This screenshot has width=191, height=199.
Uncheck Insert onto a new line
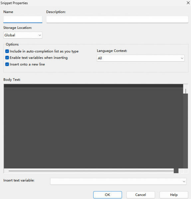coord(7,64)
